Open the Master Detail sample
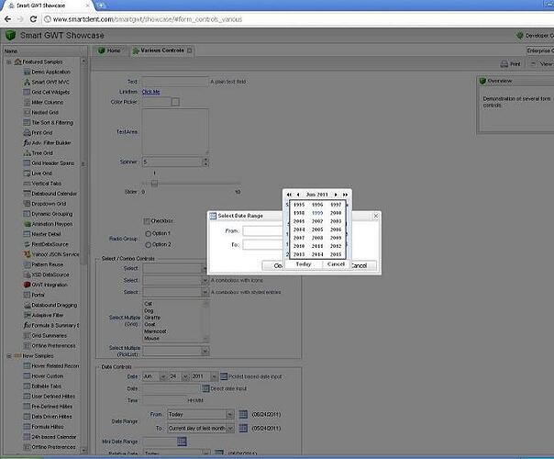 (46, 234)
